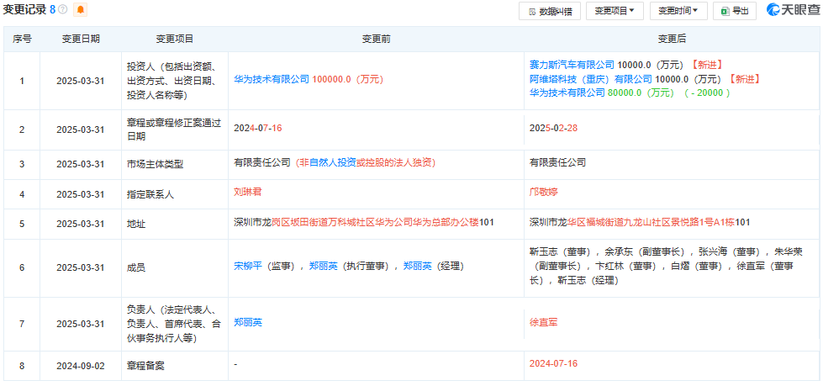Click the 变更记录 section title
This screenshot has height=386, width=823.
point(24,9)
